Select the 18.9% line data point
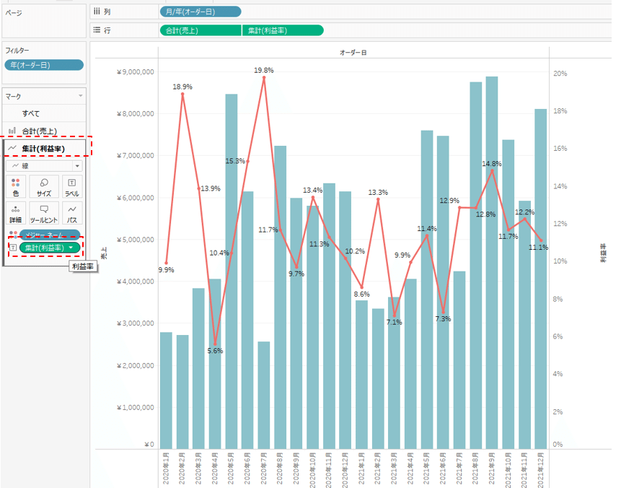621x488 pixels. click(x=182, y=94)
